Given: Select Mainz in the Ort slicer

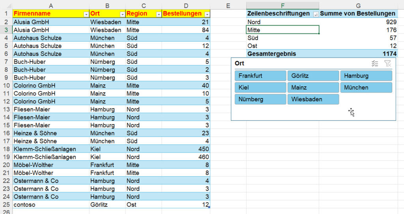Looking at the screenshot, I should pos(313,87).
